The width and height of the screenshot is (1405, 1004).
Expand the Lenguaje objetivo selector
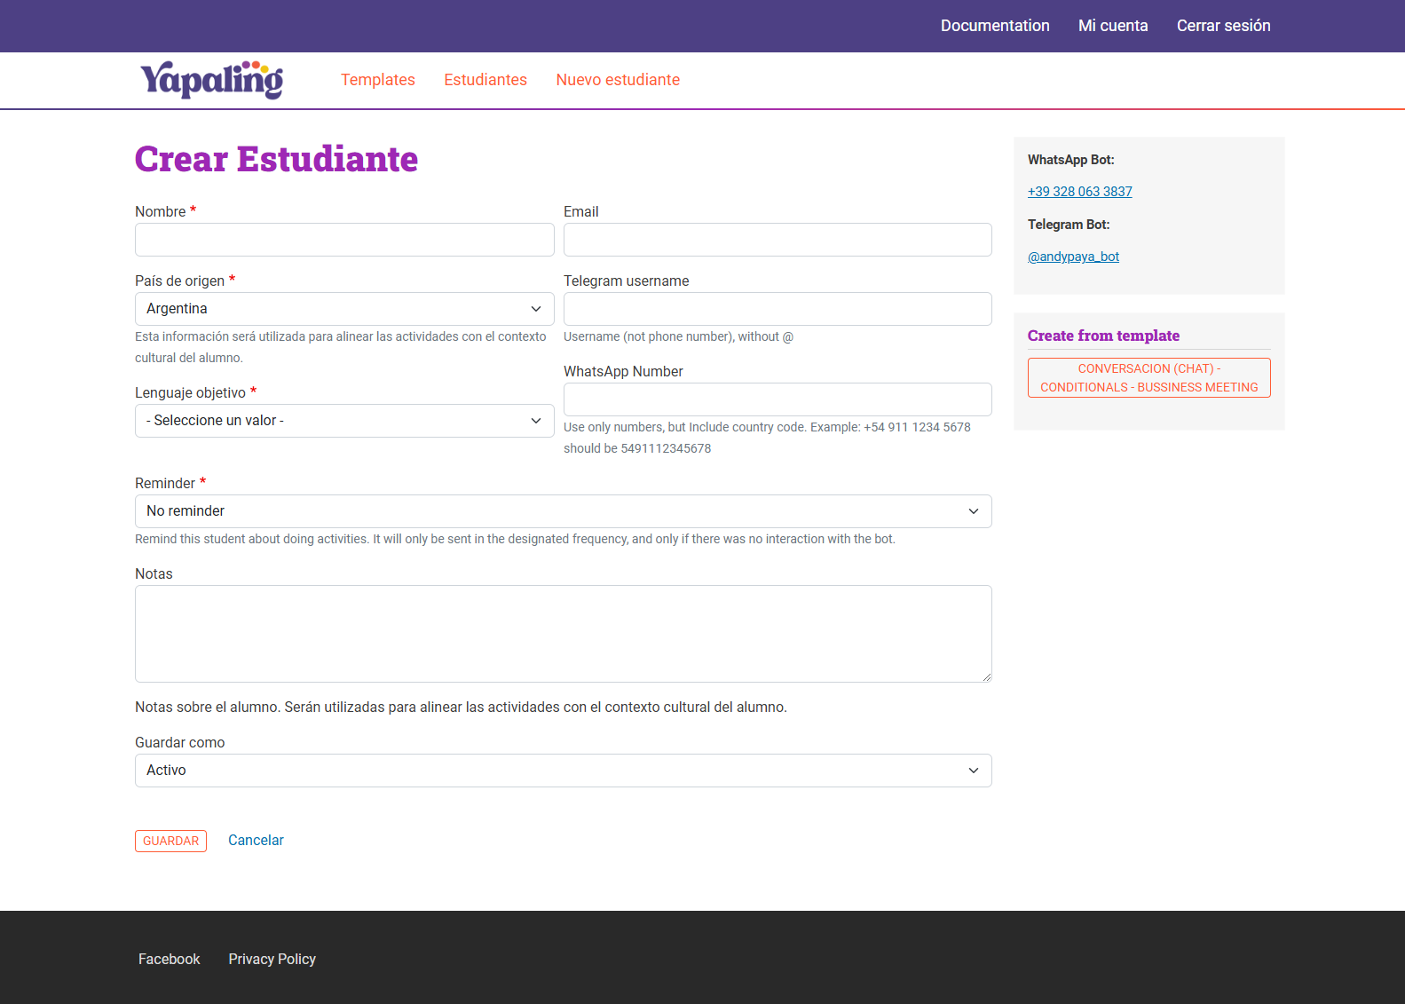click(x=343, y=421)
